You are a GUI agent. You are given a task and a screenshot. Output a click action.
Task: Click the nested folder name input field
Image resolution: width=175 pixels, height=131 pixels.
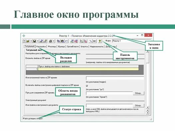pyautogui.click(x=115, y=78)
